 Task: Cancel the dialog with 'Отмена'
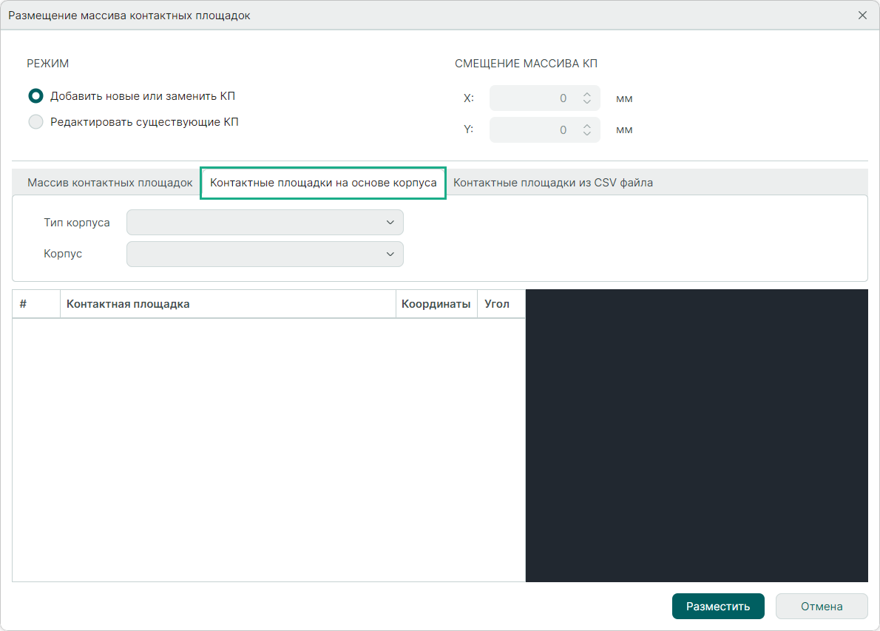pos(821,607)
